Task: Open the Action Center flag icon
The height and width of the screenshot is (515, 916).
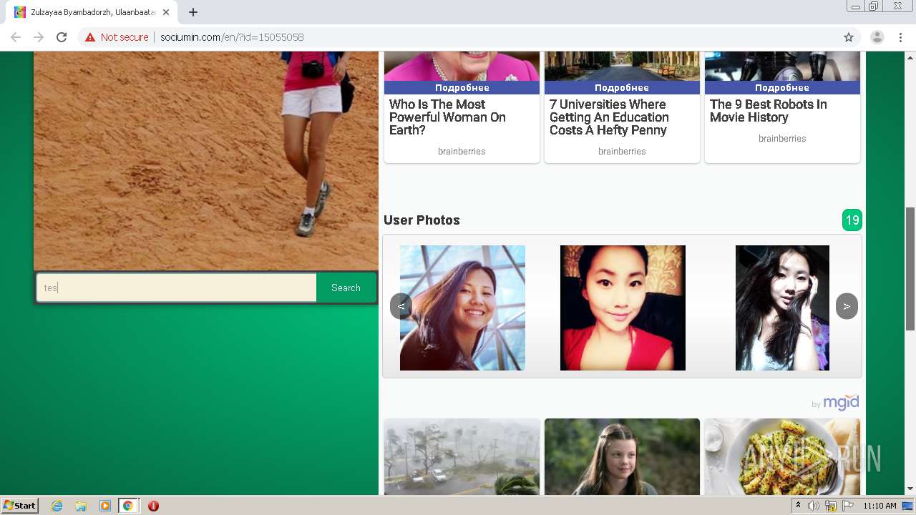Action: 848,506
